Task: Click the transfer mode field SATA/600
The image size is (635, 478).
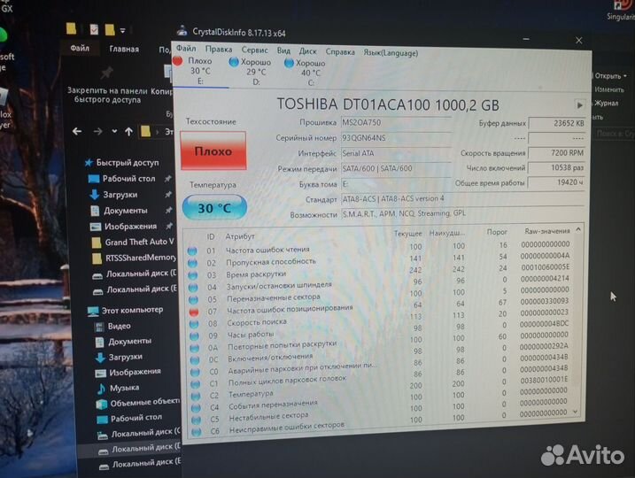Action: [x=396, y=168]
